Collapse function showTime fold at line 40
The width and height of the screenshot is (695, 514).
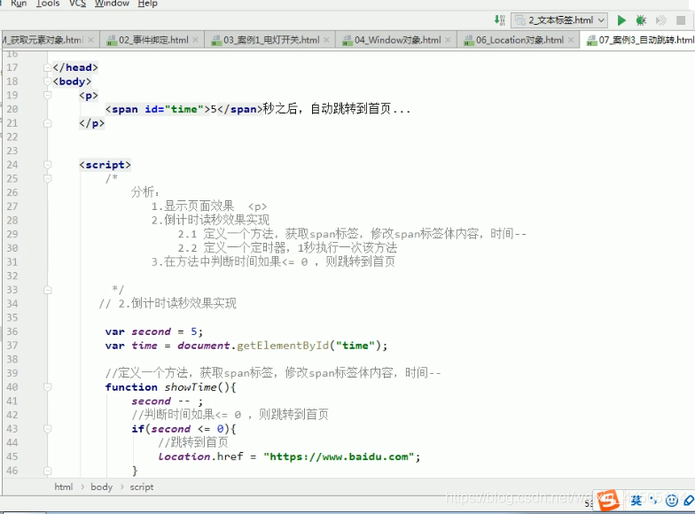pyautogui.click(x=48, y=387)
